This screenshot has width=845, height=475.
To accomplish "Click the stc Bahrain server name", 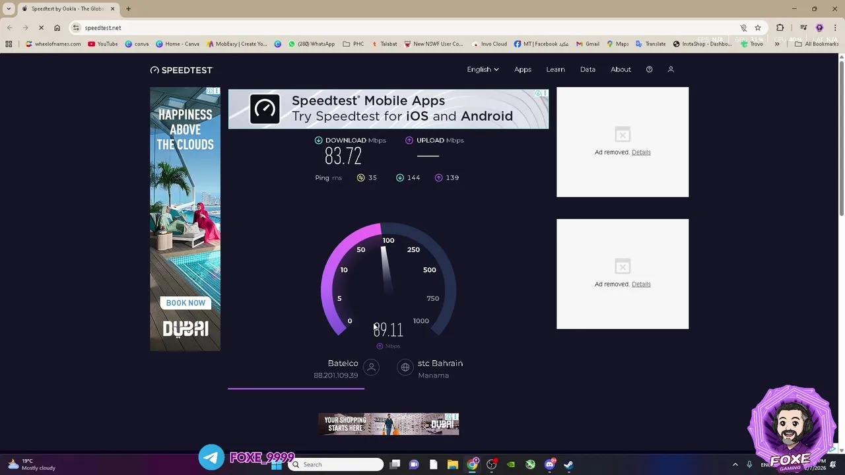I will [440, 364].
